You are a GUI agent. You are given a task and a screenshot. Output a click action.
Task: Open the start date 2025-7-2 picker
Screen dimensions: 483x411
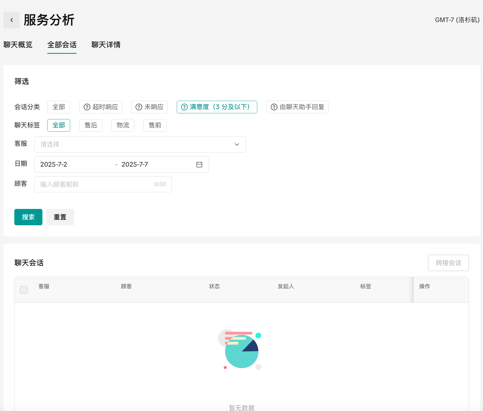pos(54,165)
